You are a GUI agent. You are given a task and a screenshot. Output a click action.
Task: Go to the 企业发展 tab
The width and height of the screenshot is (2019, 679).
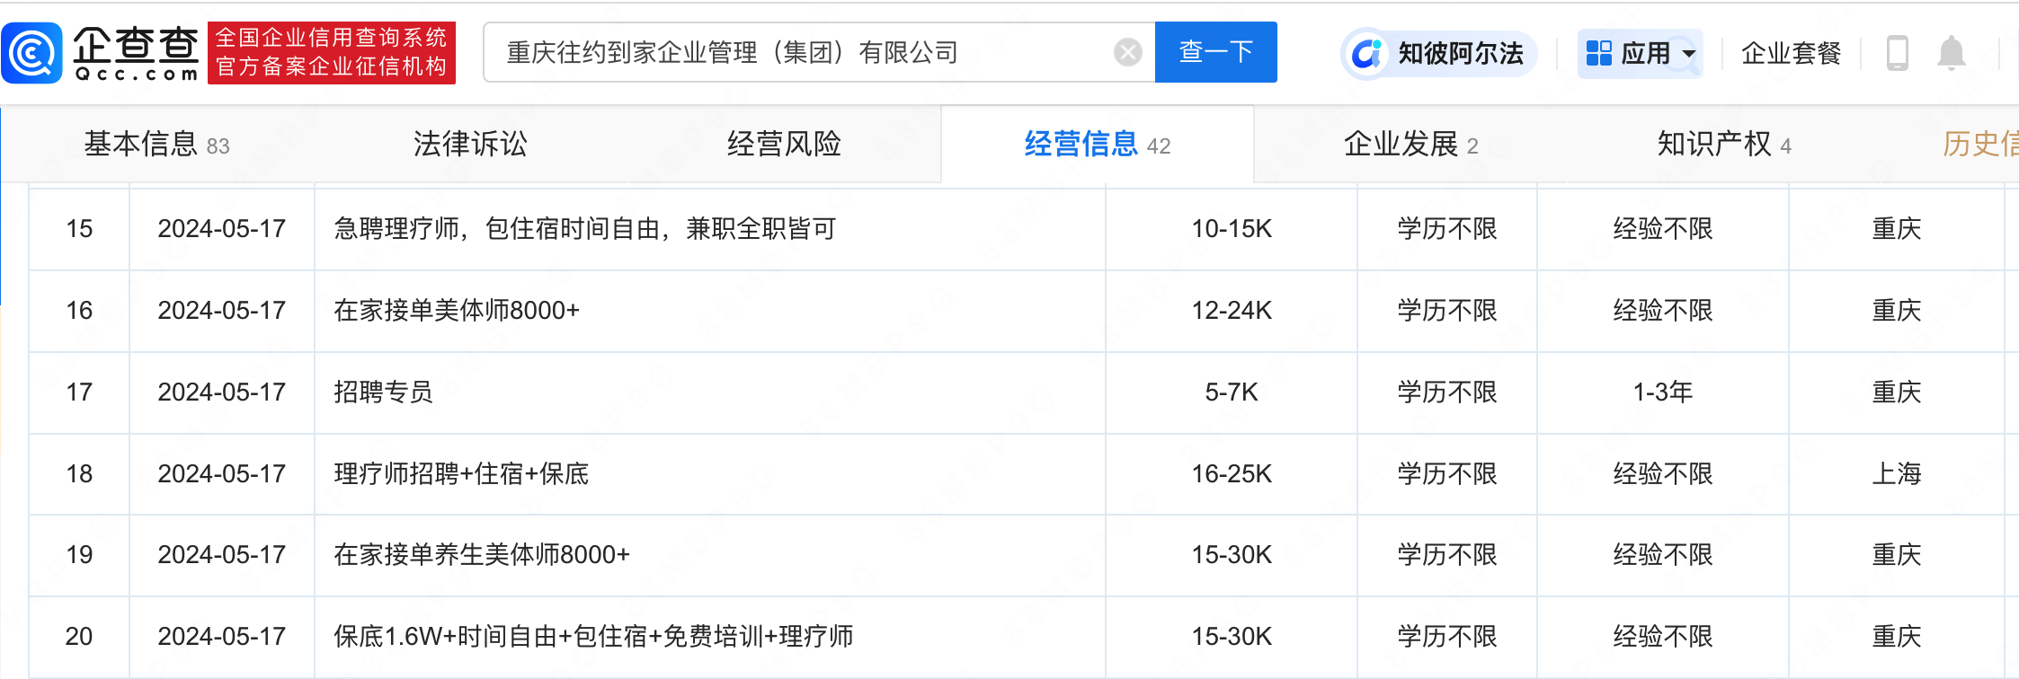click(1410, 145)
